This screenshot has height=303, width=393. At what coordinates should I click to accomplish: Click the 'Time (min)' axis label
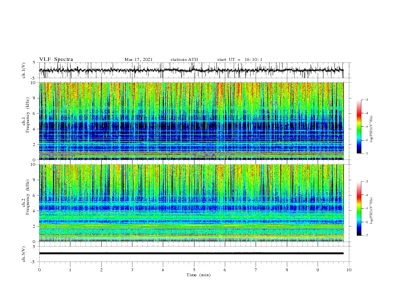(198, 275)
